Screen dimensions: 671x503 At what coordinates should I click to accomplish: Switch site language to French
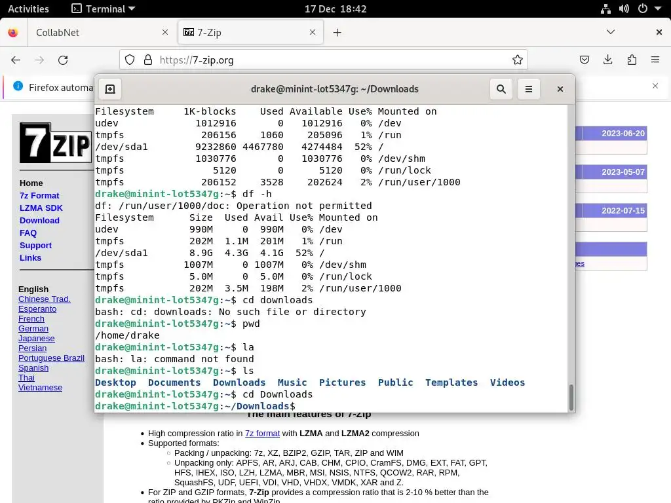pos(31,319)
